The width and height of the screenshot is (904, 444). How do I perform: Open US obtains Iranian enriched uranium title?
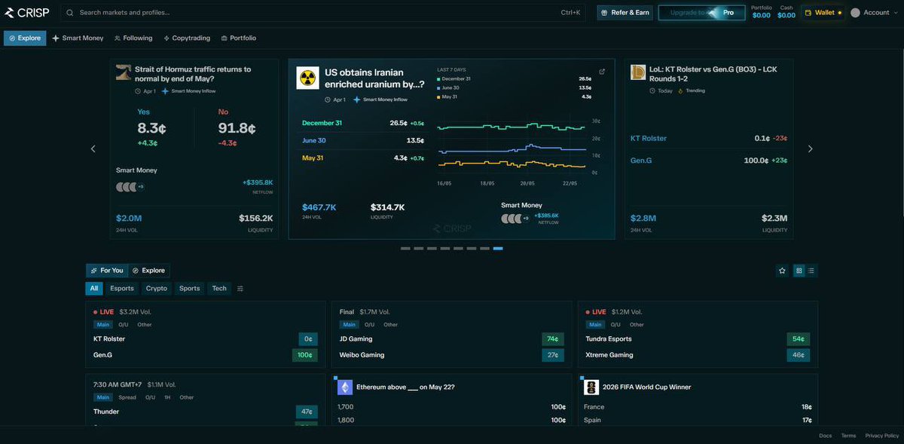coord(374,78)
